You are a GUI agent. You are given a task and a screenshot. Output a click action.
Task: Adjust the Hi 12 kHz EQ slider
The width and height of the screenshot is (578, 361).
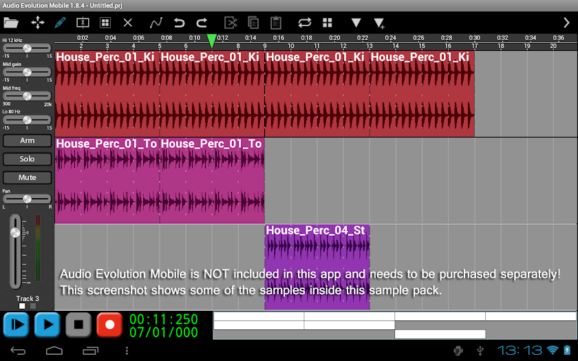pyautogui.click(x=27, y=48)
